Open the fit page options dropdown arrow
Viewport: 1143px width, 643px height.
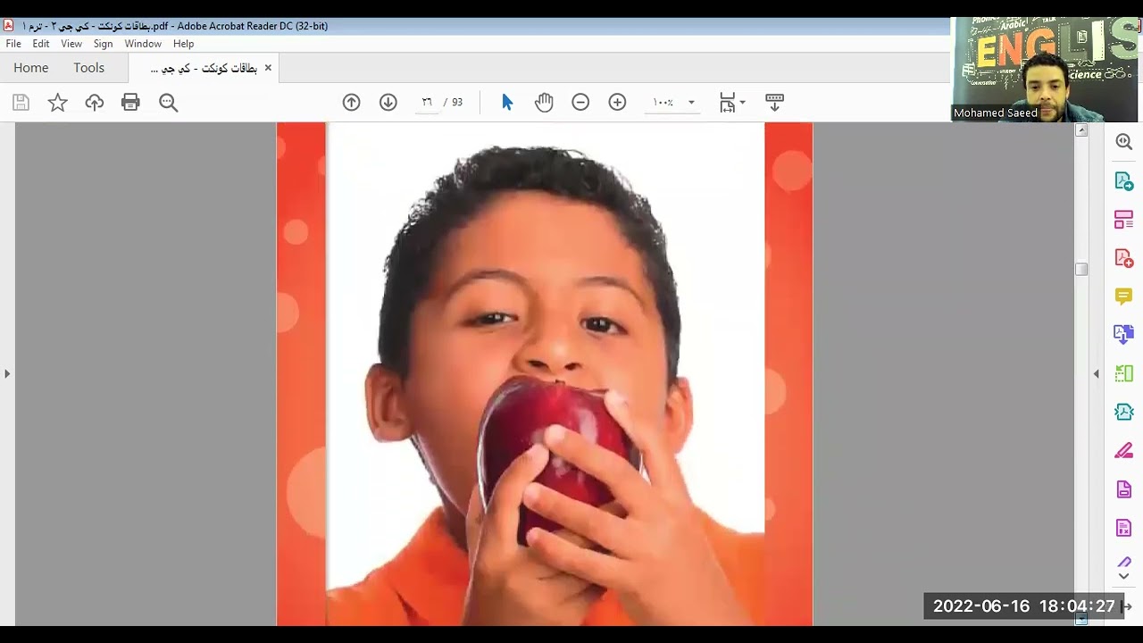click(x=742, y=103)
